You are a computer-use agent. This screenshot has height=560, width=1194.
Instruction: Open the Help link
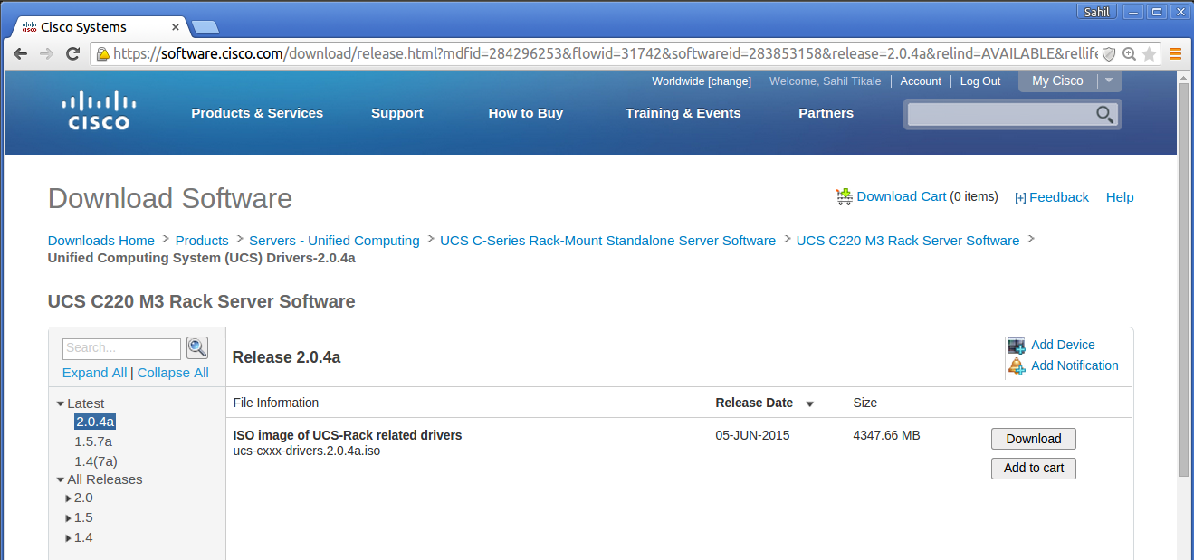(1120, 197)
